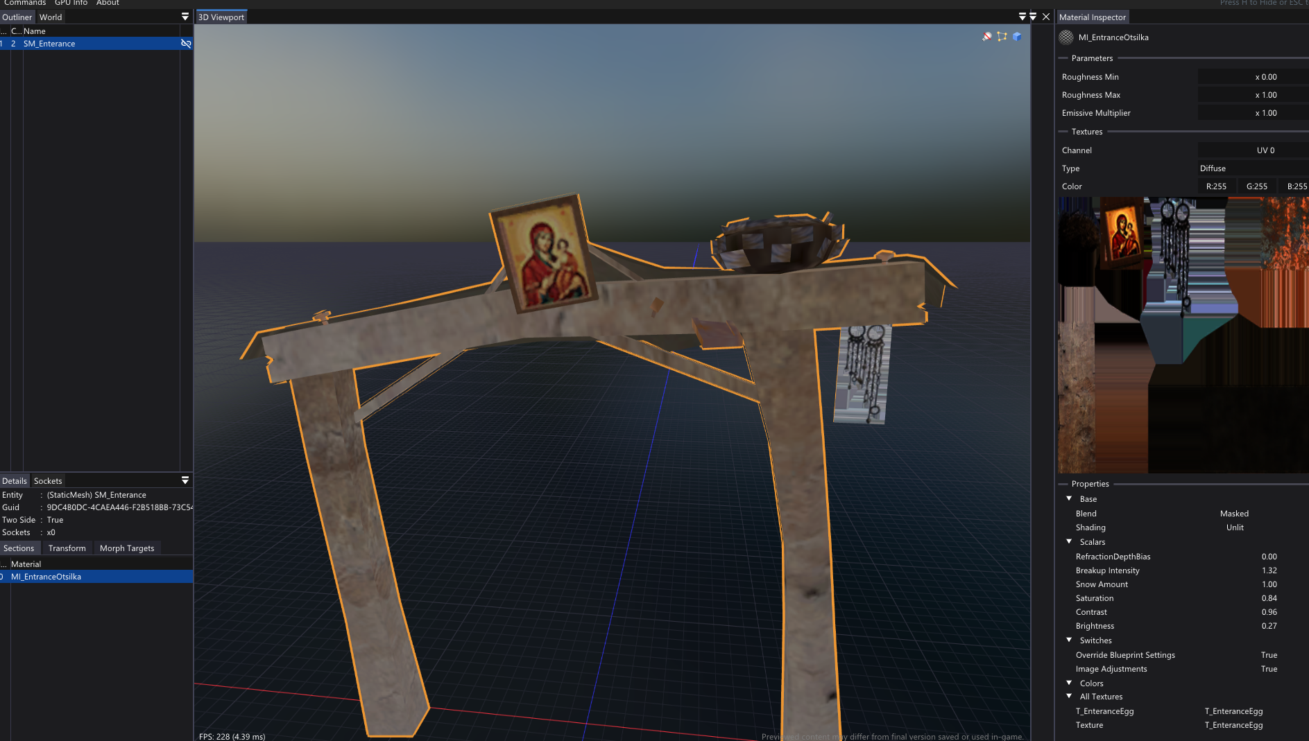Screen dimensions: 1309x741
Task: Toggle Image Adjustments True value
Action: pyautogui.click(x=1269, y=669)
